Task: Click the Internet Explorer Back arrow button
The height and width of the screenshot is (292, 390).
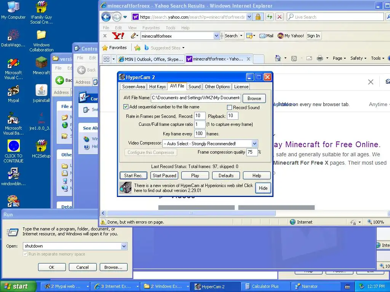Action: (106, 17)
